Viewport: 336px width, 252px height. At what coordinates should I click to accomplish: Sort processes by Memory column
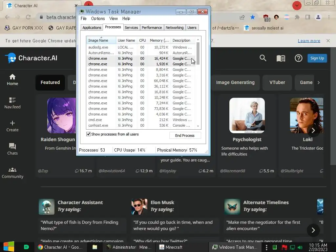coord(159,40)
